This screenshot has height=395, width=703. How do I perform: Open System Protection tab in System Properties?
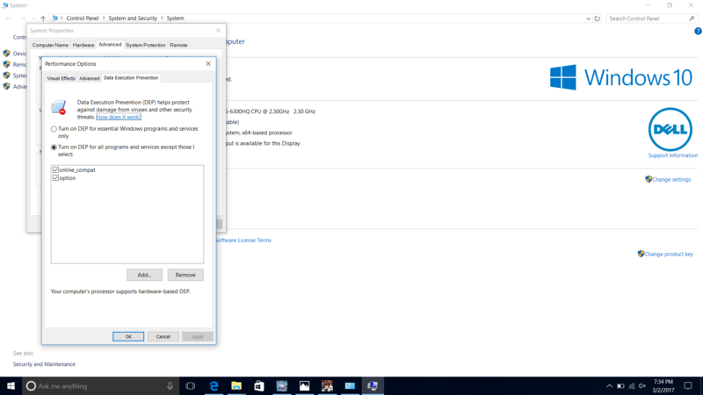point(145,46)
